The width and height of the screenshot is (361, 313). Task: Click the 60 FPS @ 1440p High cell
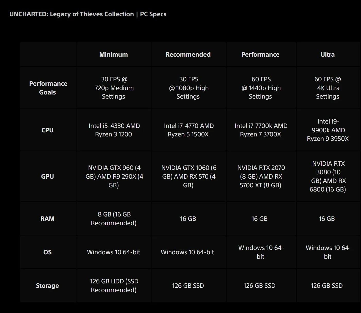[261, 88]
